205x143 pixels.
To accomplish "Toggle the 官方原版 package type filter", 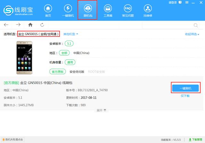I will [58, 71].
